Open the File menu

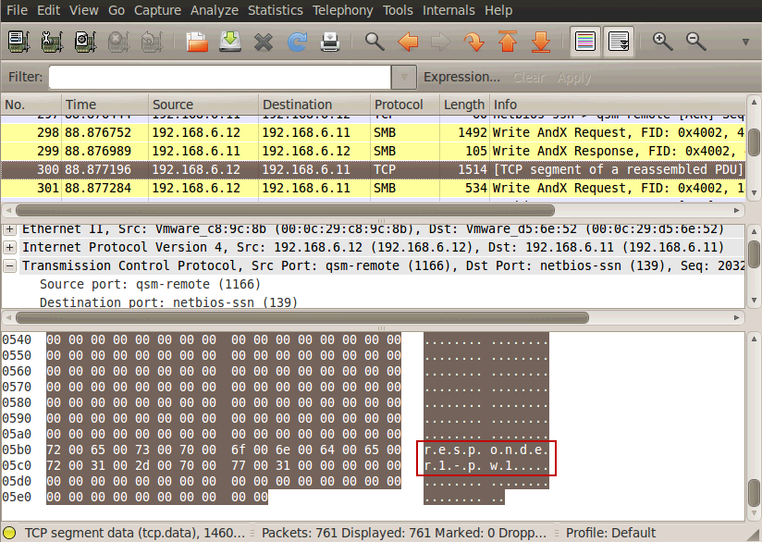pyautogui.click(x=17, y=10)
